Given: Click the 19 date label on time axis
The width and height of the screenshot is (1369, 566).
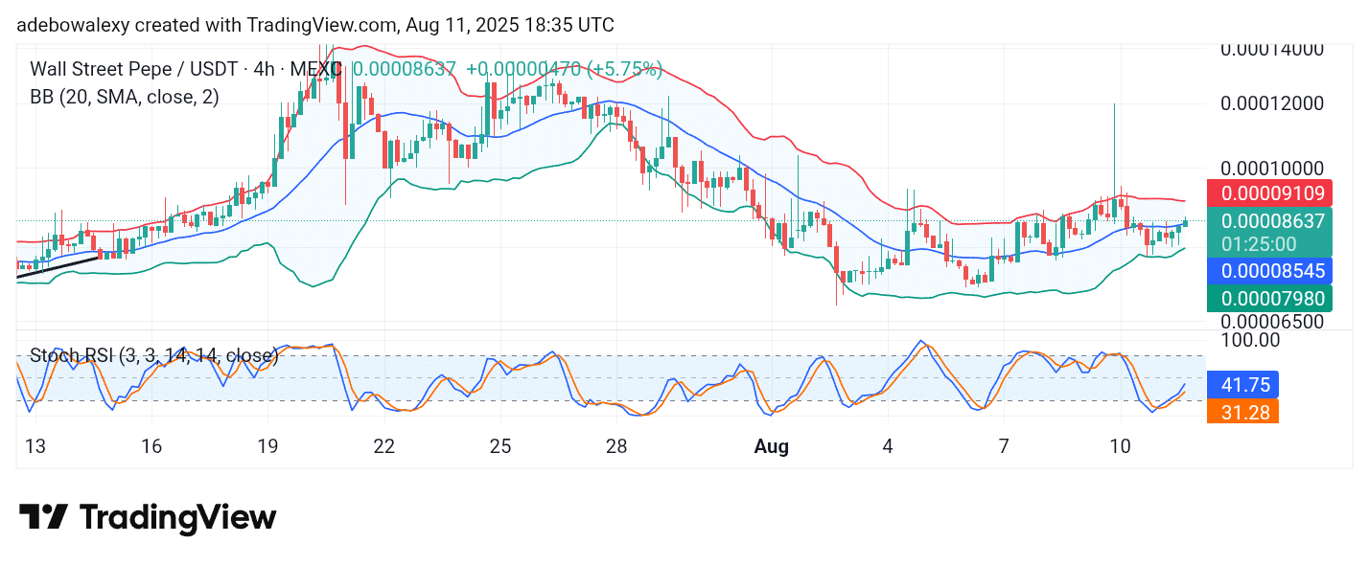Looking at the screenshot, I should pyautogui.click(x=267, y=446).
